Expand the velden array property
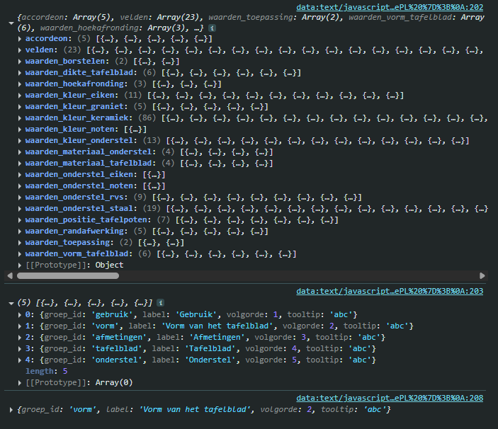Viewport: 498px width, 429px height. pos(20,50)
